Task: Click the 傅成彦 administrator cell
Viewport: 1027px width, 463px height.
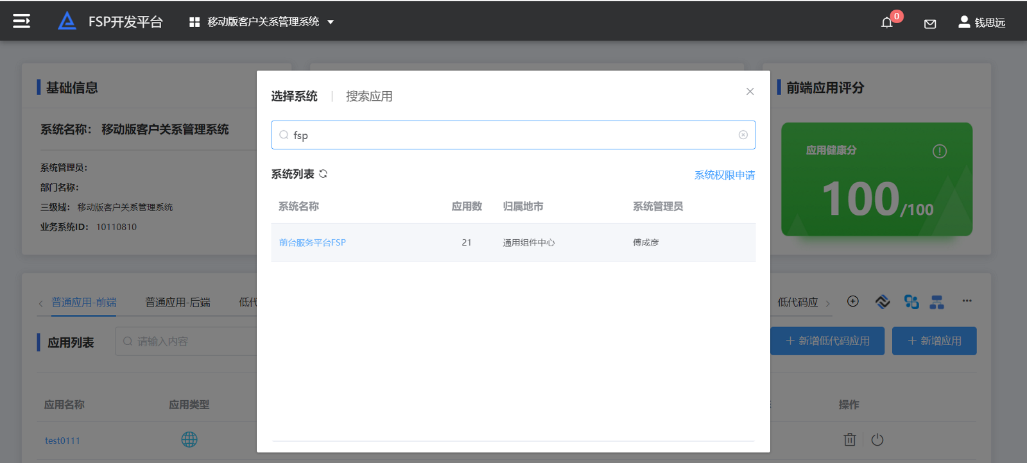Action: coord(646,242)
